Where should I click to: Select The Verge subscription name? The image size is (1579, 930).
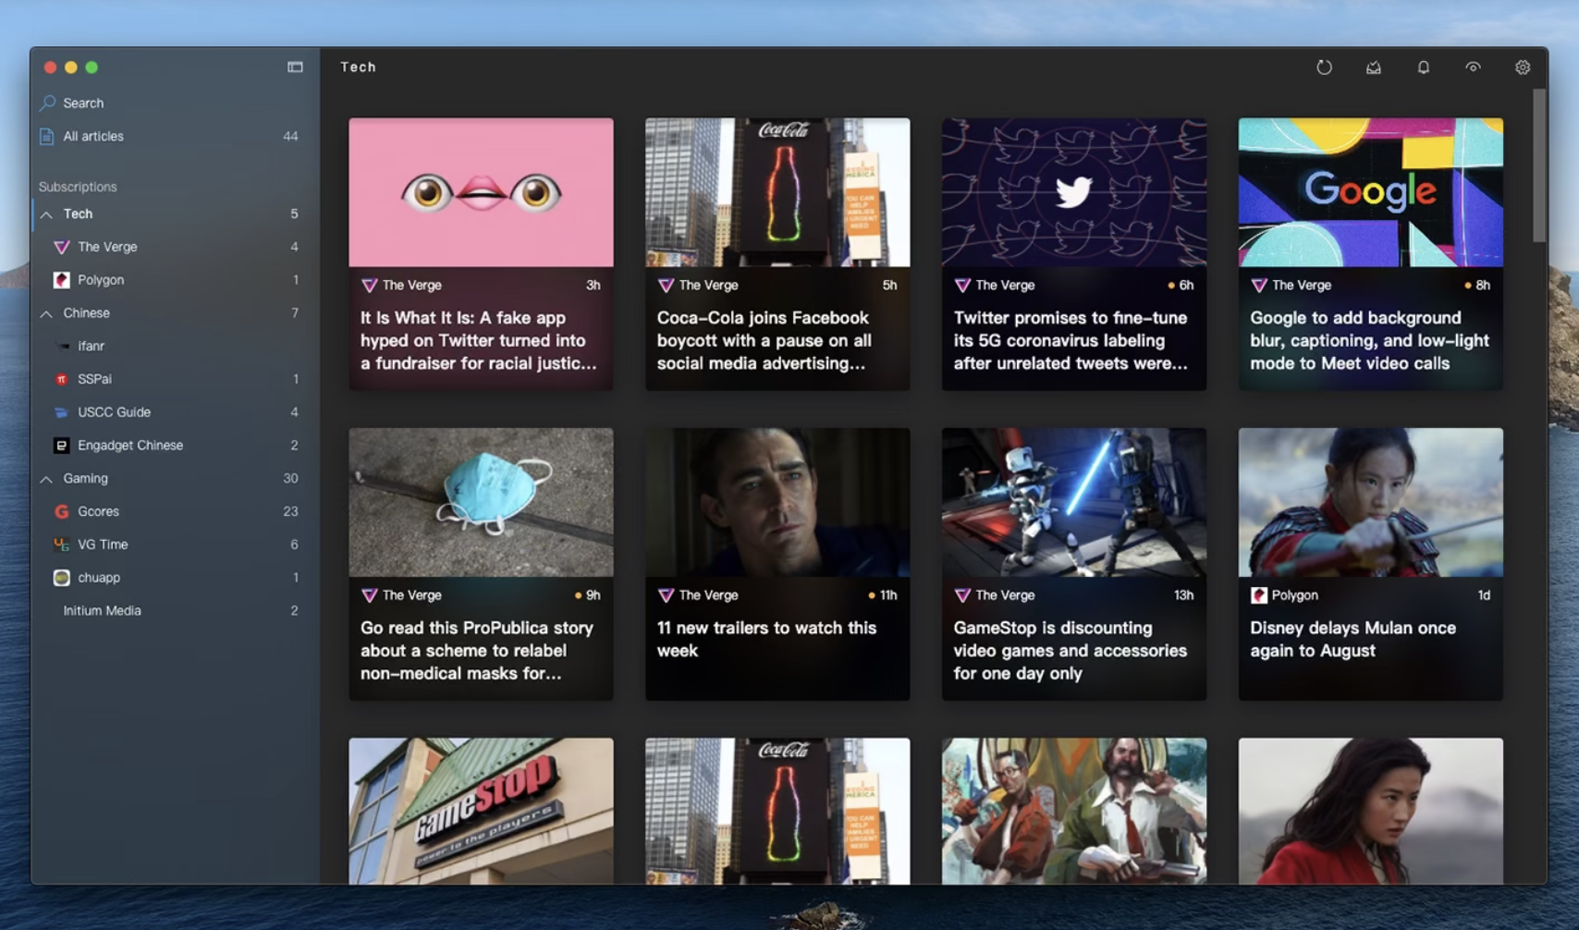pos(107,247)
